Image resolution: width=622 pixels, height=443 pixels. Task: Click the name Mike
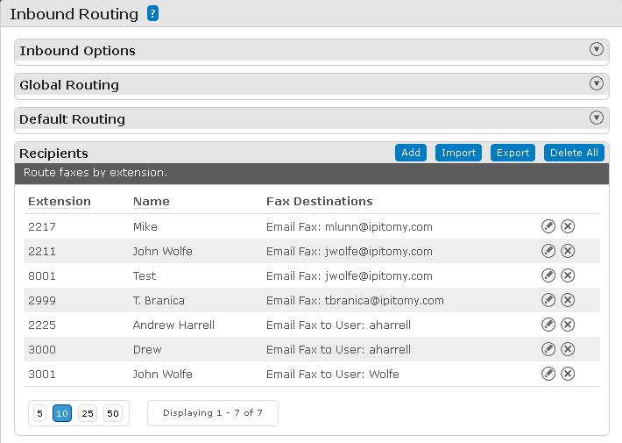(145, 227)
